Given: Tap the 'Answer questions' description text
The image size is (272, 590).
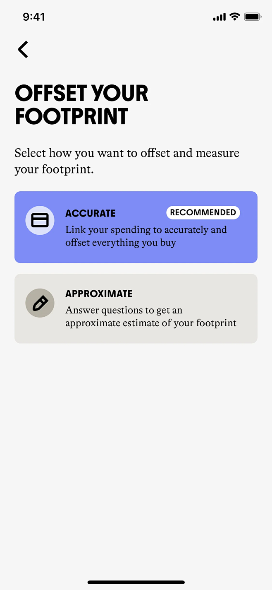Looking at the screenshot, I should tap(124, 310).
